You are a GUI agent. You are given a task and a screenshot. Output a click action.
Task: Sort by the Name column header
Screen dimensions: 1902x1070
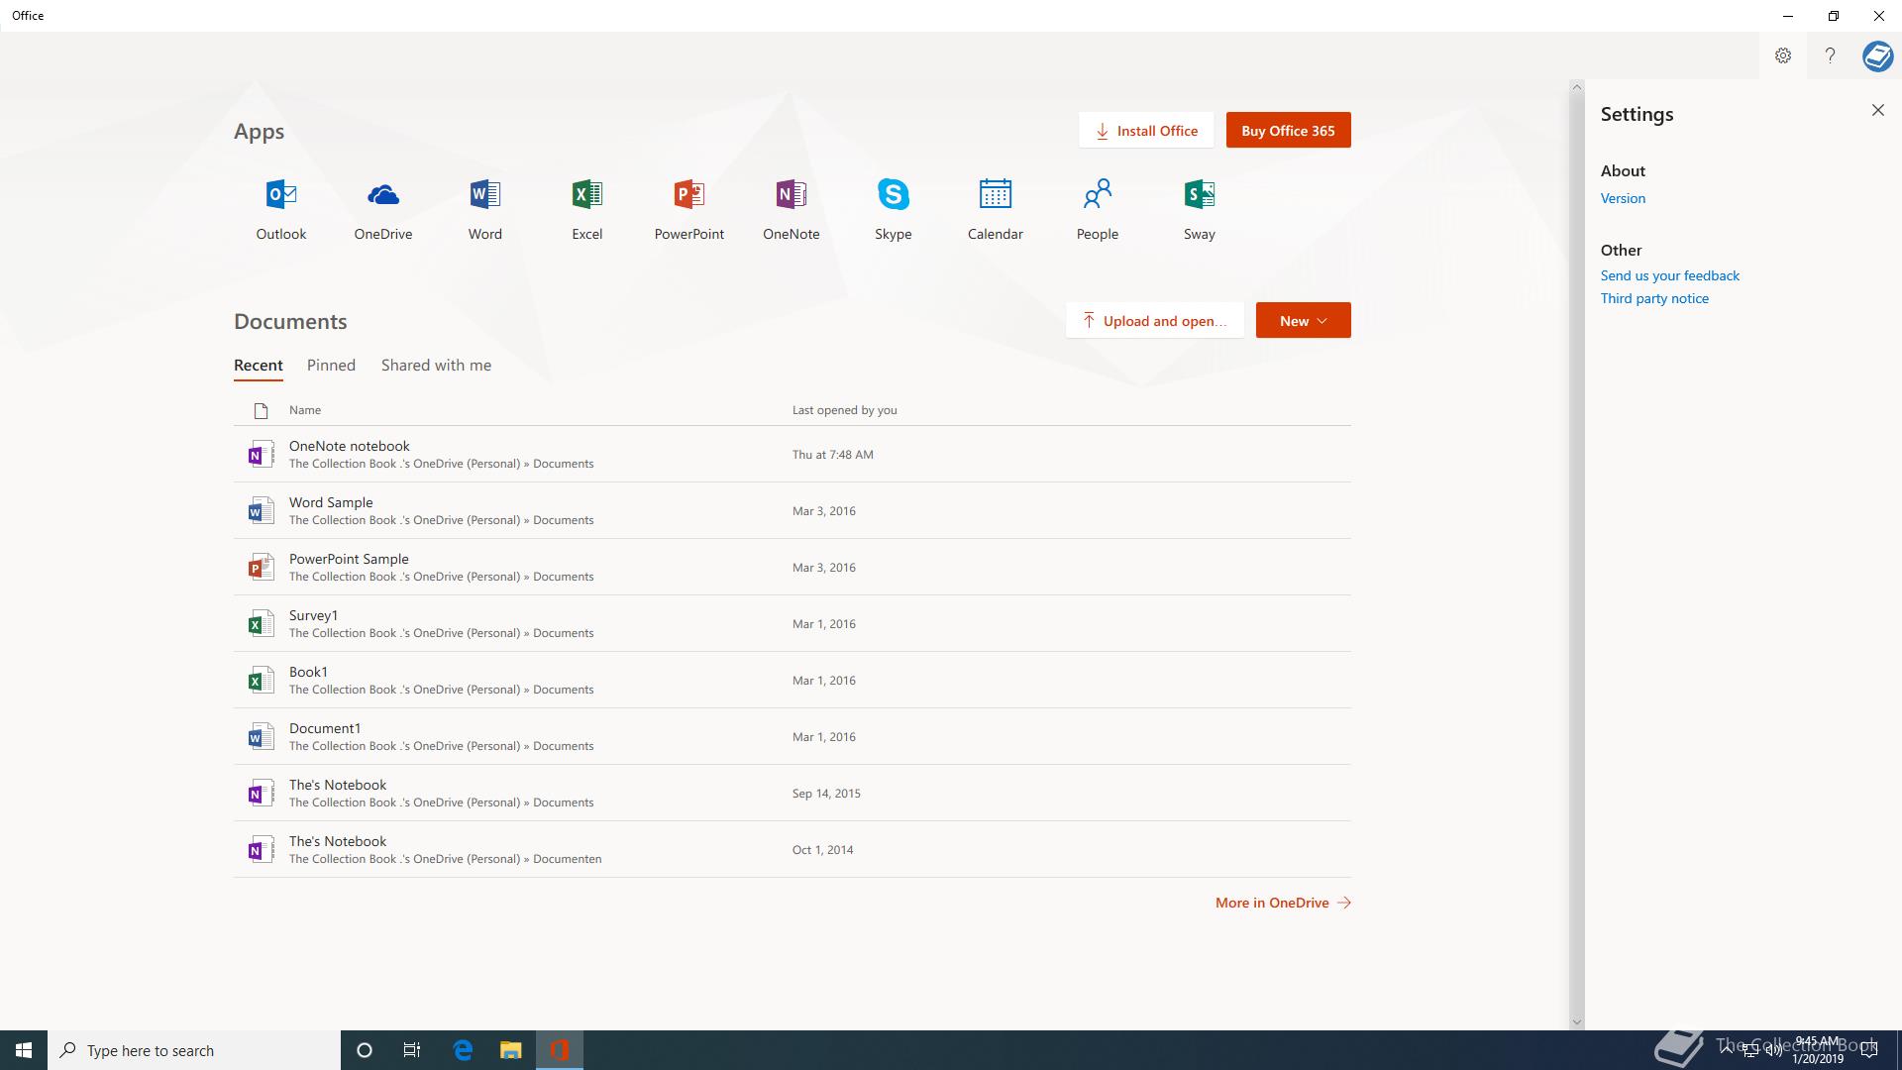click(x=305, y=410)
